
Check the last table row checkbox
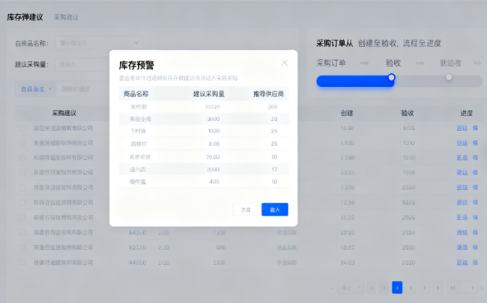[22, 263]
